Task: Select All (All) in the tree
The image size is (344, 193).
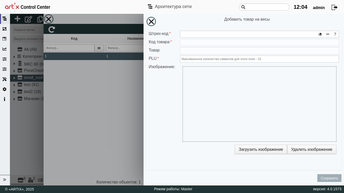Action: pyautogui.click(x=30, y=50)
